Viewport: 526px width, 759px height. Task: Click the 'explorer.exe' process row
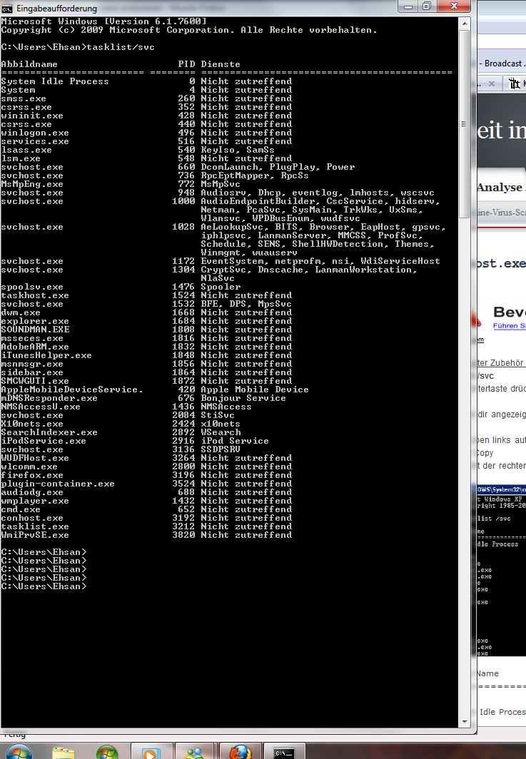146,321
